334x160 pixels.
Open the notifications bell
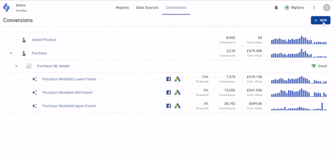point(276,8)
